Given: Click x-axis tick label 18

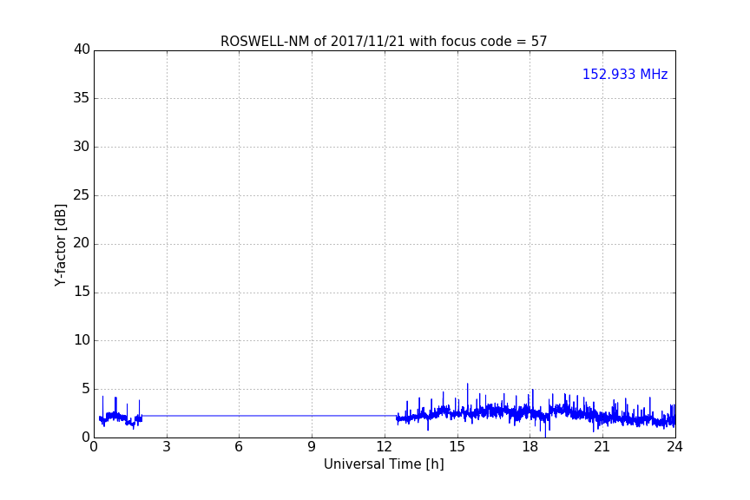Looking at the screenshot, I should pos(530,447).
